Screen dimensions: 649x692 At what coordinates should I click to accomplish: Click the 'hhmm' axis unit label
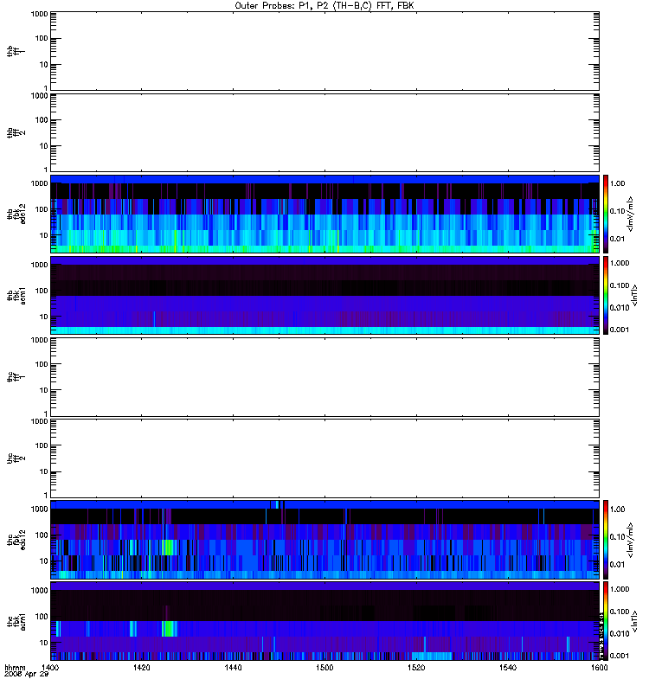15,667
